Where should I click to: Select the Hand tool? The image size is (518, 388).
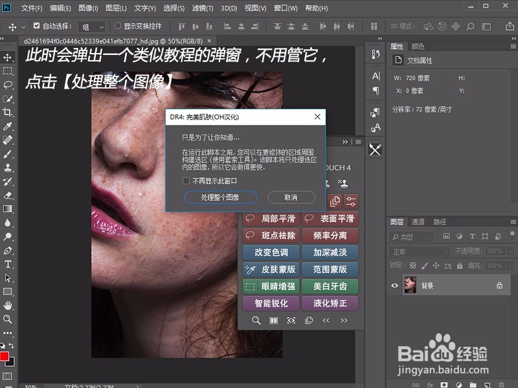pyautogui.click(x=7, y=305)
